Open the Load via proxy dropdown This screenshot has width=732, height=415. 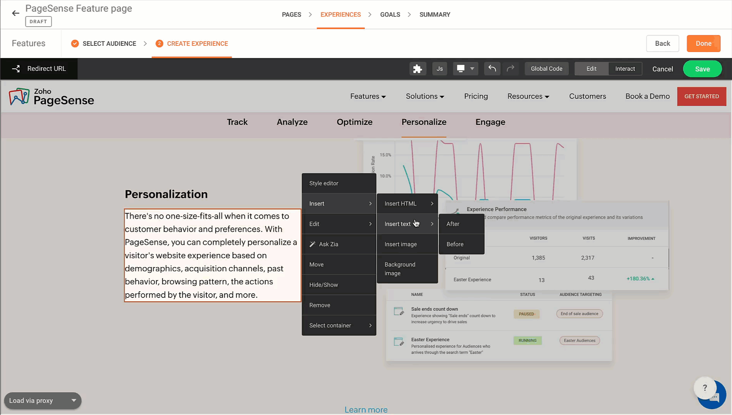tap(43, 401)
